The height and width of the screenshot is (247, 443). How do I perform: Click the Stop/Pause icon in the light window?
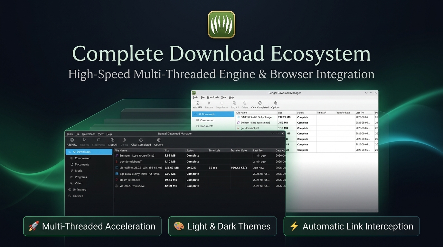pyautogui.click(x=222, y=103)
